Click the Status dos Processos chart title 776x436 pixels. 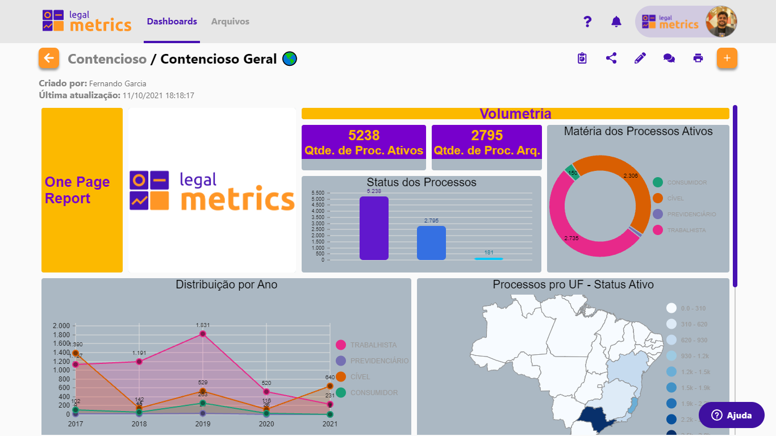tap(422, 182)
